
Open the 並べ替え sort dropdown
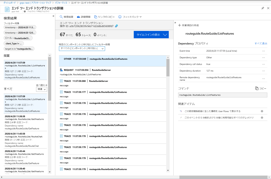pos(42,89)
